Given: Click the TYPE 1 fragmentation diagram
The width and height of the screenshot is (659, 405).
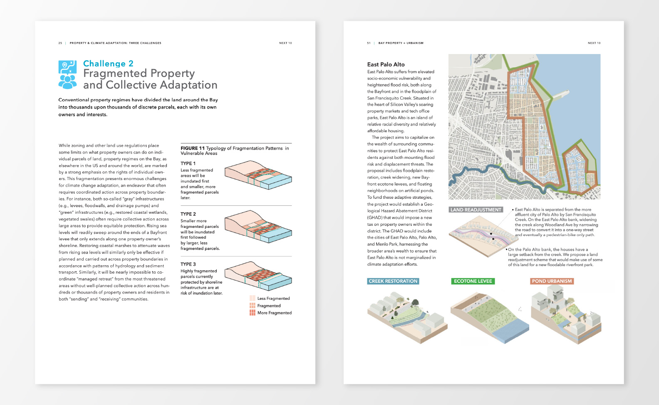Looking at the screenshot, I should coord(258,175).
